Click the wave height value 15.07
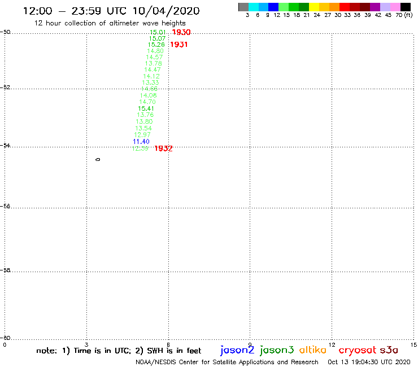The height and width of the screenshot is (367, 418). click(157, 38)
